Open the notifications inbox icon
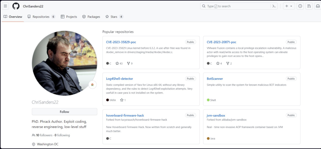Screen dimensions: 321x149 pos(317,6)
